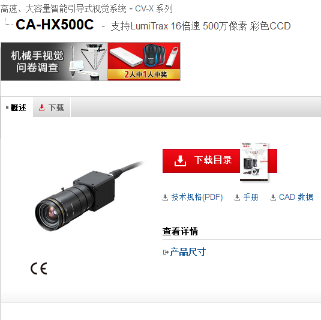
Task: Click the CA-HX500C model heading
Action: 55,25
